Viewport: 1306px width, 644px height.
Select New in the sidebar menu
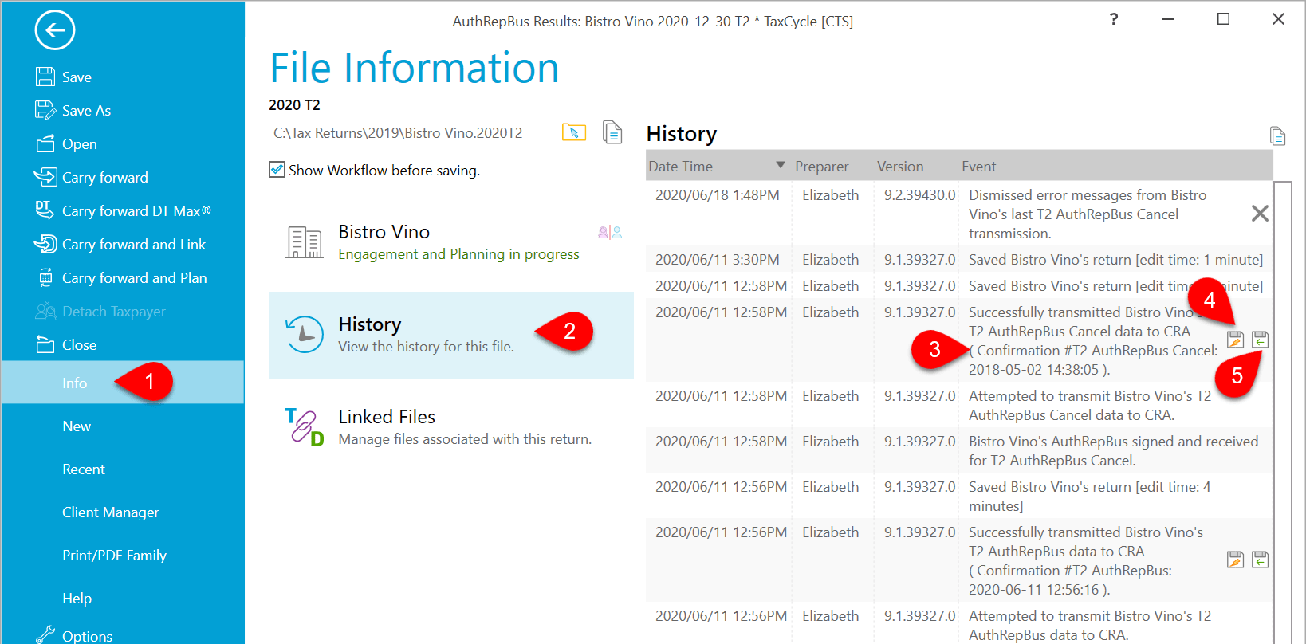[77, 426]
